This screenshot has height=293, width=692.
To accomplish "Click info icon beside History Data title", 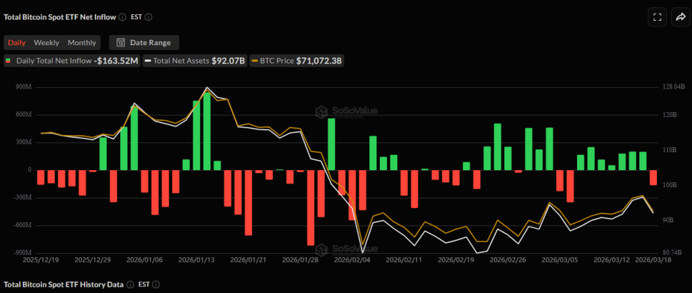I will (126, 286).
